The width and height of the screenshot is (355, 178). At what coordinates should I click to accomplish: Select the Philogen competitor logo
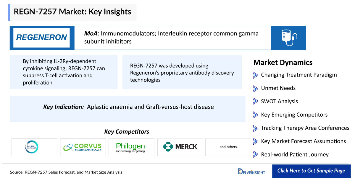pyautogui.click(x=130, y=147)
